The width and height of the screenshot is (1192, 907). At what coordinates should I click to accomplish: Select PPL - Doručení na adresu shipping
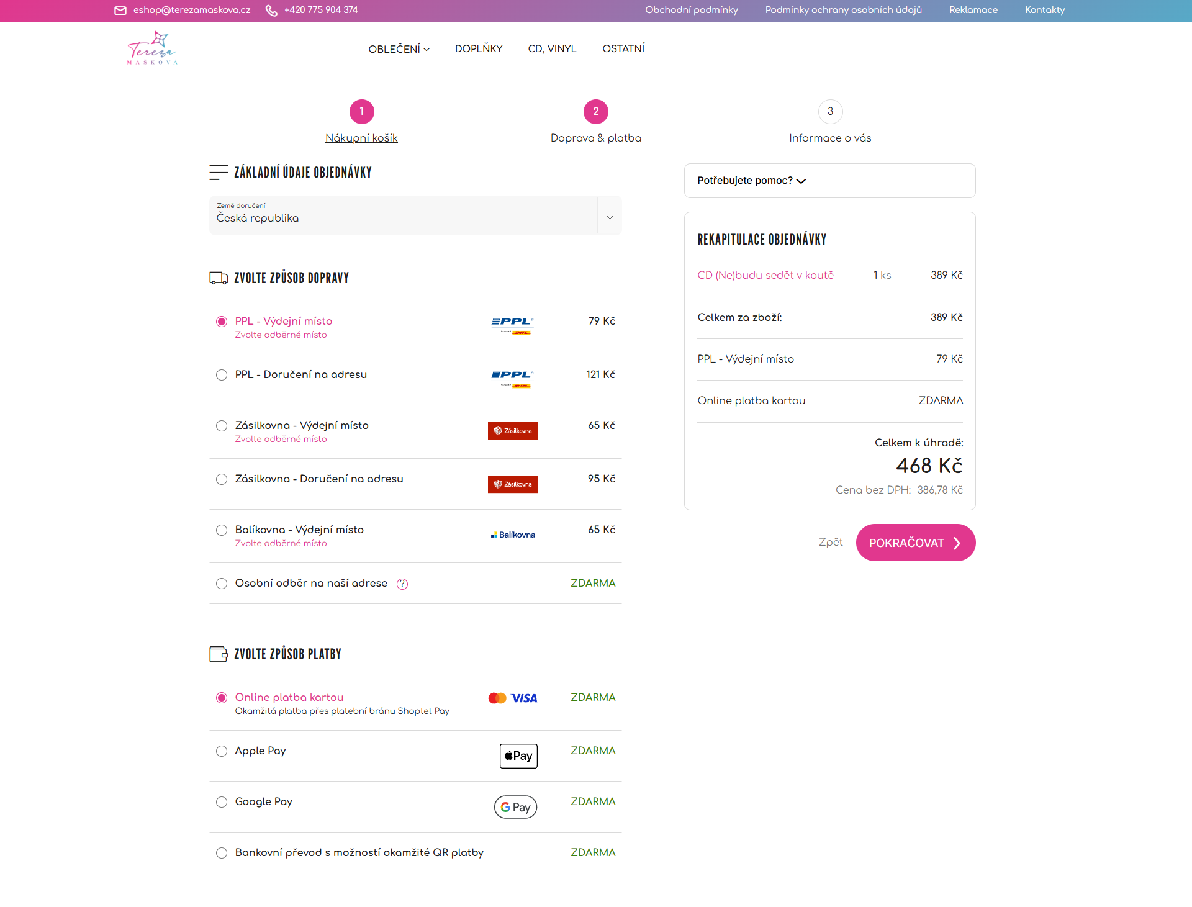(222, 375)
